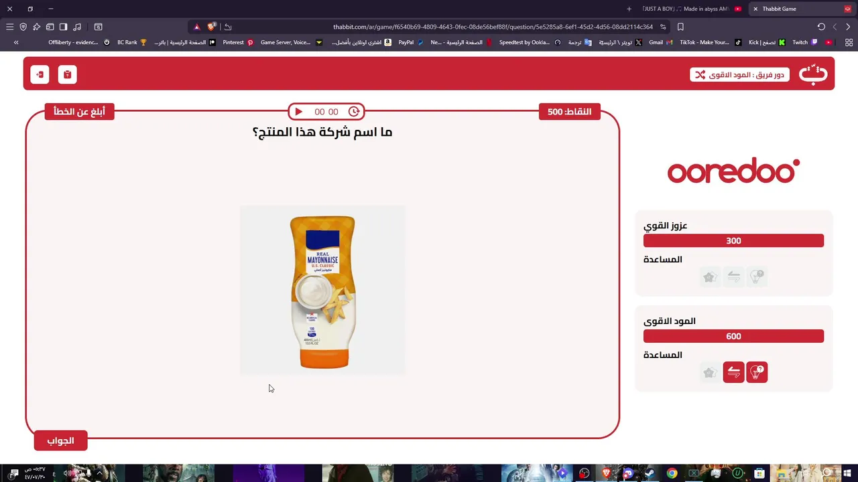Open the BC Rank bookmark
Viewport: 858px width, 482px height.
click(x=131, y=42)
